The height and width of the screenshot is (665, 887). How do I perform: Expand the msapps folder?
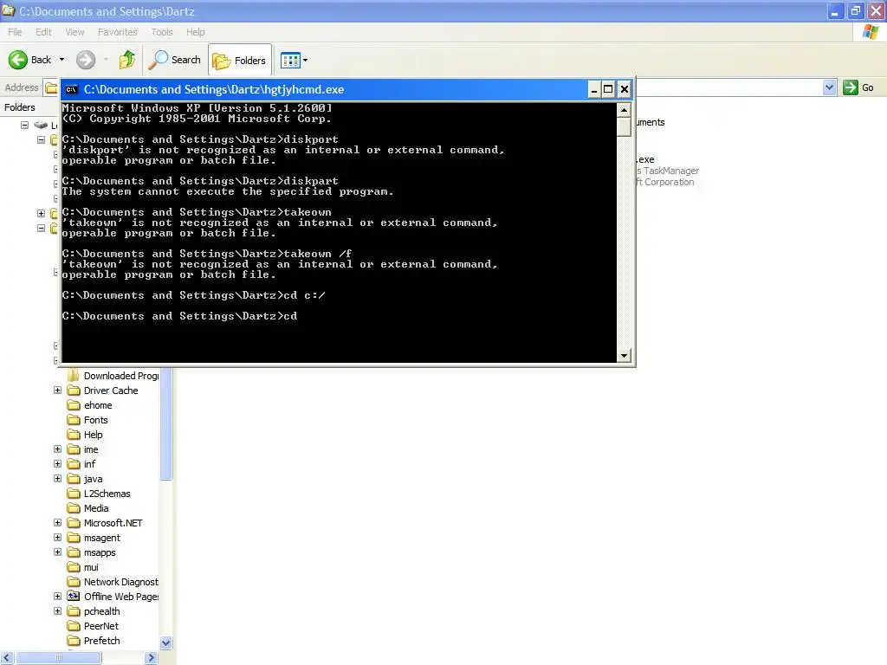pos(58,552)
